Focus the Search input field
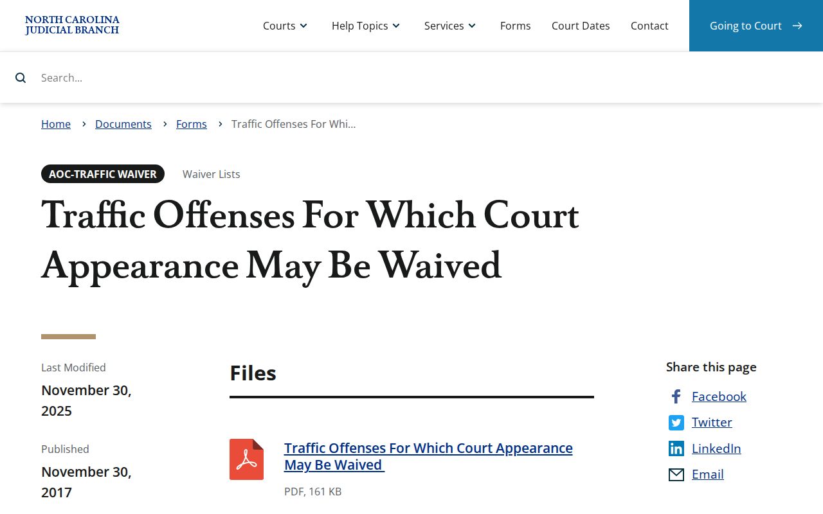Screen dimensions: 823x514 [x=411, y=78]
